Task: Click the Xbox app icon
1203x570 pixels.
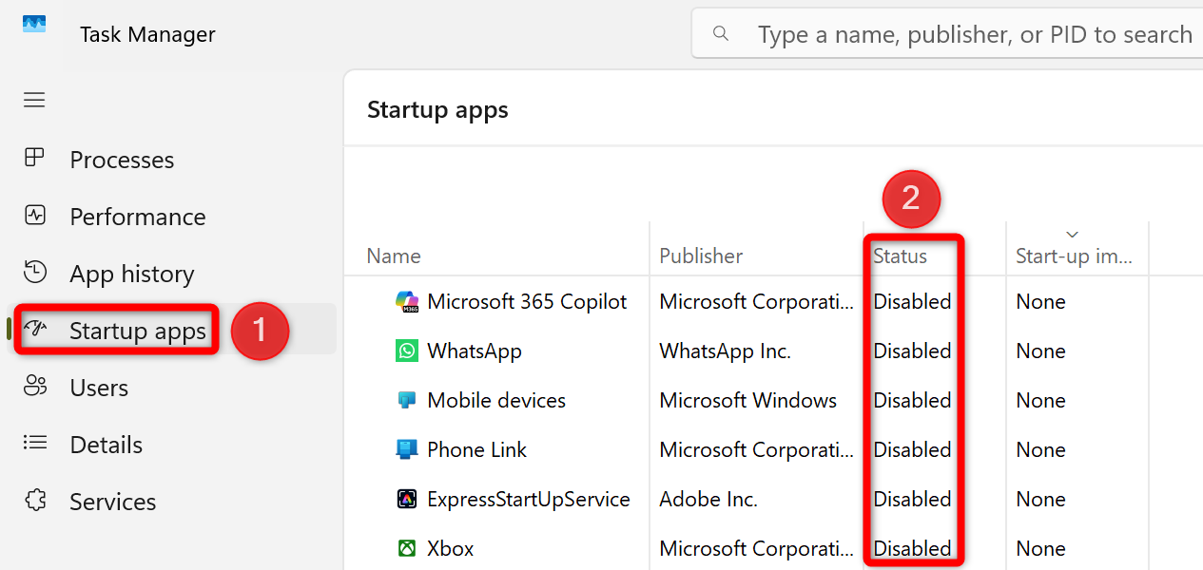Action: 406,548
